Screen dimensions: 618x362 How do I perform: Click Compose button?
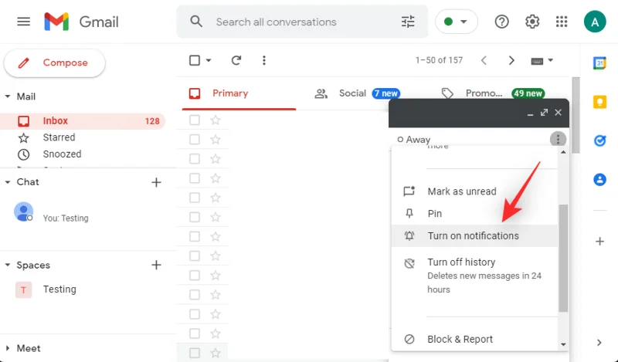click(54, 63)
